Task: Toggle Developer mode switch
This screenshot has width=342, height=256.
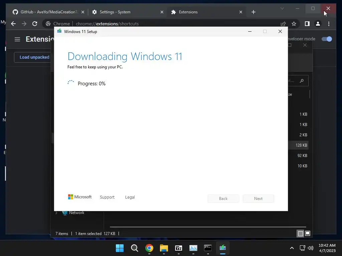Action: point(327,39)
